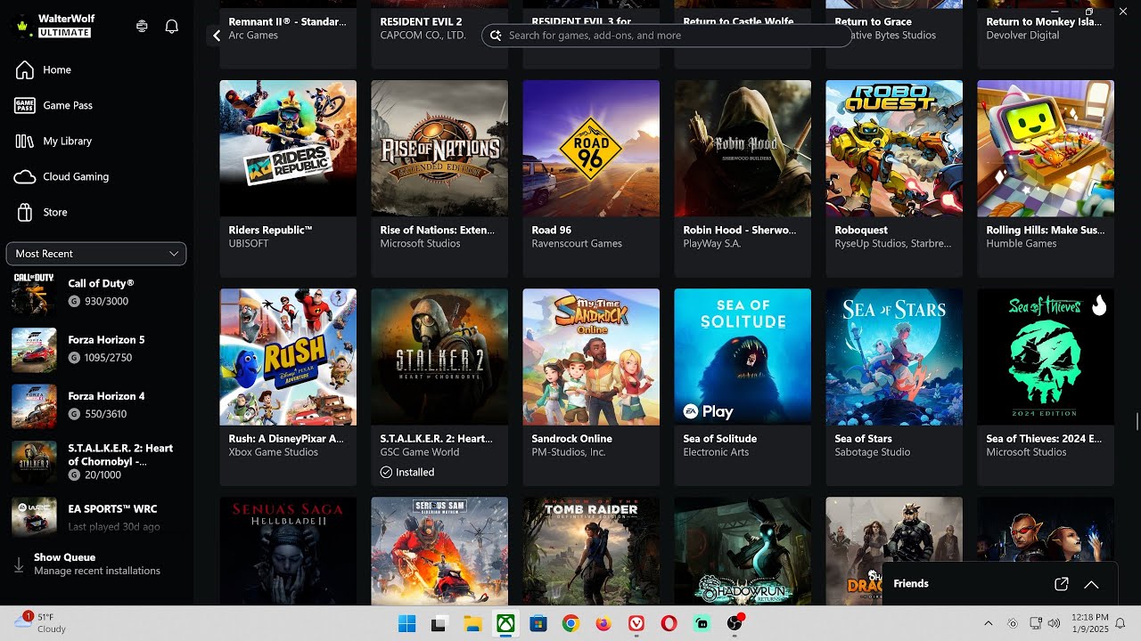Expand the Friends panel chevron
1141x641 pixels.
pyautogui.click(x=1091, y=584)
